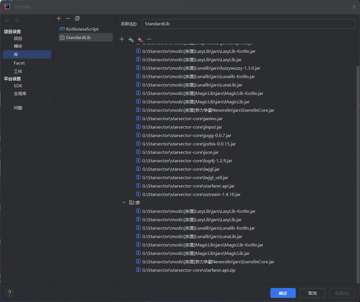This screenshot has width=360, height=302.
Task: Click the add new library plus icon
Action: tap(59, 19)
